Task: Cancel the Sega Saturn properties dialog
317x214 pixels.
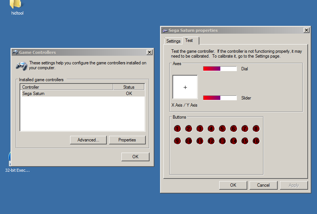Action: click(263, 185)
